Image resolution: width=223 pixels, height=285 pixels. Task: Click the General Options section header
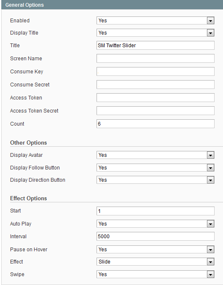click(x=112, y=5)
